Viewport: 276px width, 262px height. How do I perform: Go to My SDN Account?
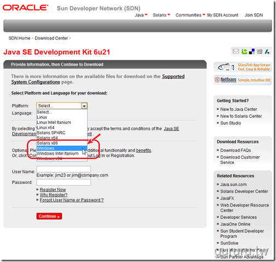tap(222, 15)
